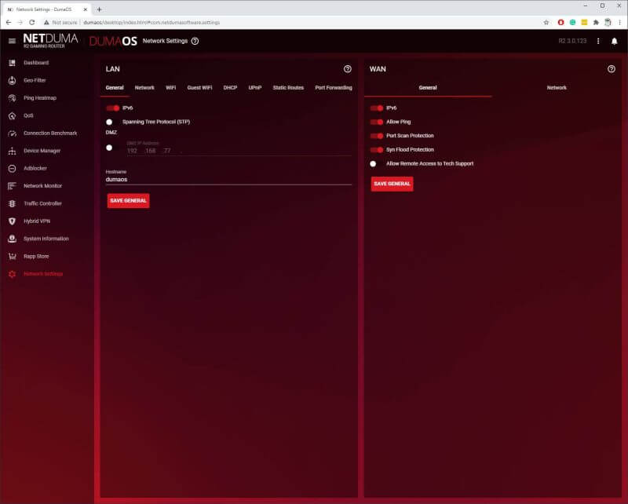Toggle Port Scan Protection
The image size is (628, 504).
pyautogui.click(x=377, y=137)
